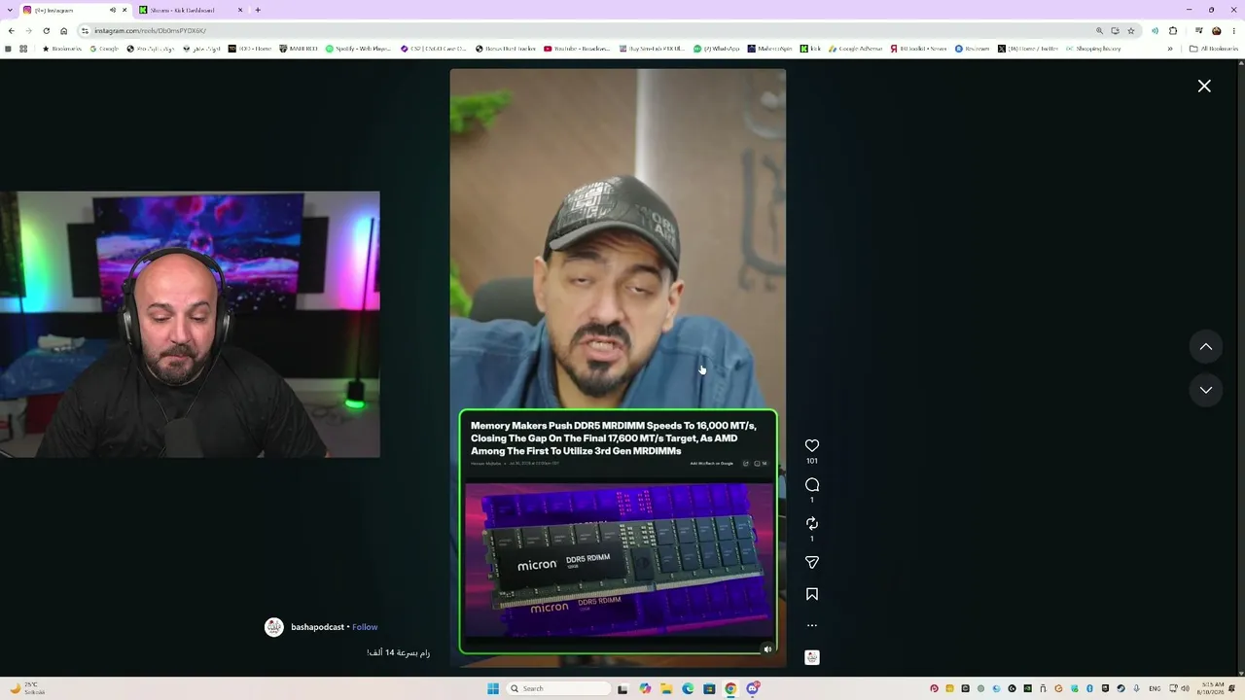Close the reel viewer with the X

pyautogui.click(x=1204, y=87)
